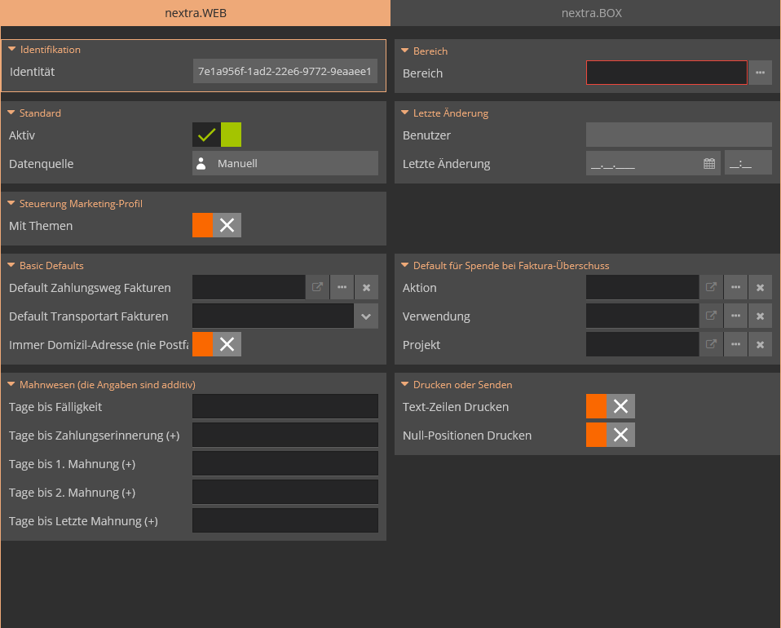Click the Datenquelle Manuell field
The image size is (781, 628).
click(285, 164)
